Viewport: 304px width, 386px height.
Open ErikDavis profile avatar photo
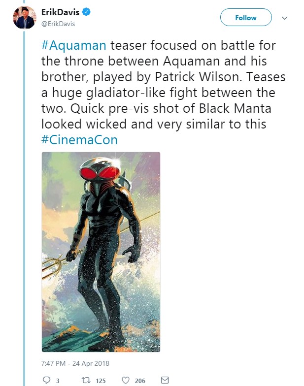(x=24, y=18)
